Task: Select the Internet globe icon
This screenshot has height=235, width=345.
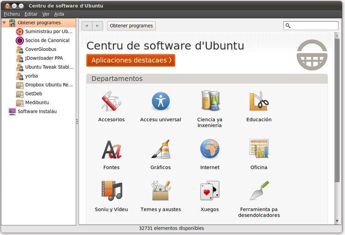Action: [210, 150]
